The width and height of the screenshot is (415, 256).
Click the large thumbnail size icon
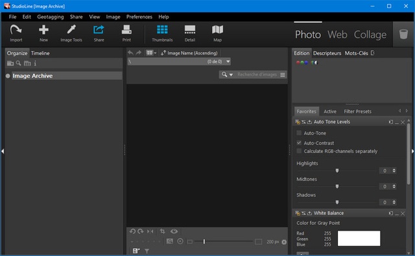click(258, 242)
